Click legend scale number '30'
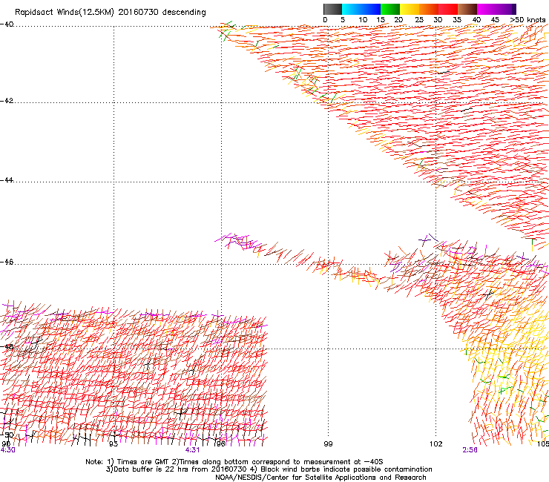Viewport: 549px width, 482px height. click(438, 20)
